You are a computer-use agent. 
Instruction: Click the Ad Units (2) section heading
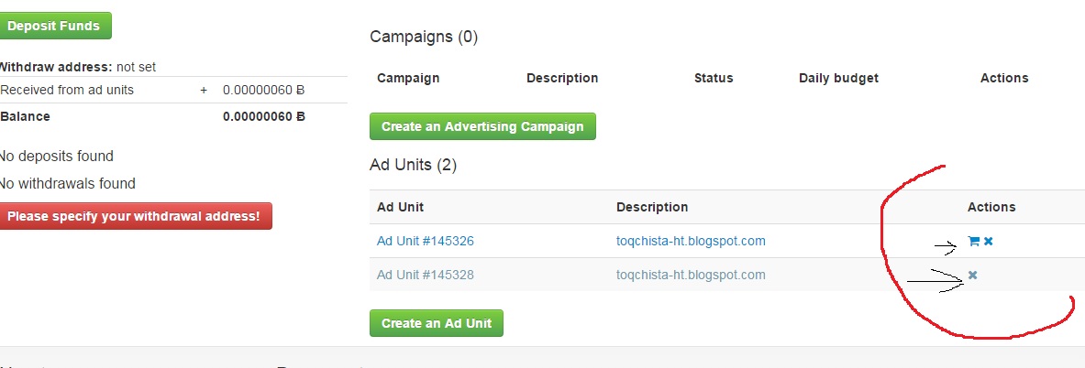point(413,165)
